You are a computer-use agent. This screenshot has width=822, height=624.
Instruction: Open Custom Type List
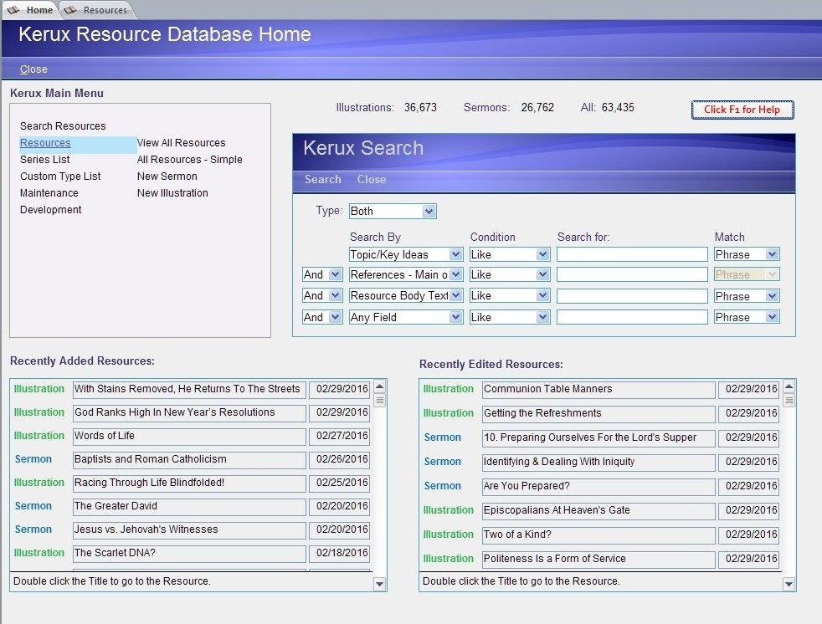(60, 176)
